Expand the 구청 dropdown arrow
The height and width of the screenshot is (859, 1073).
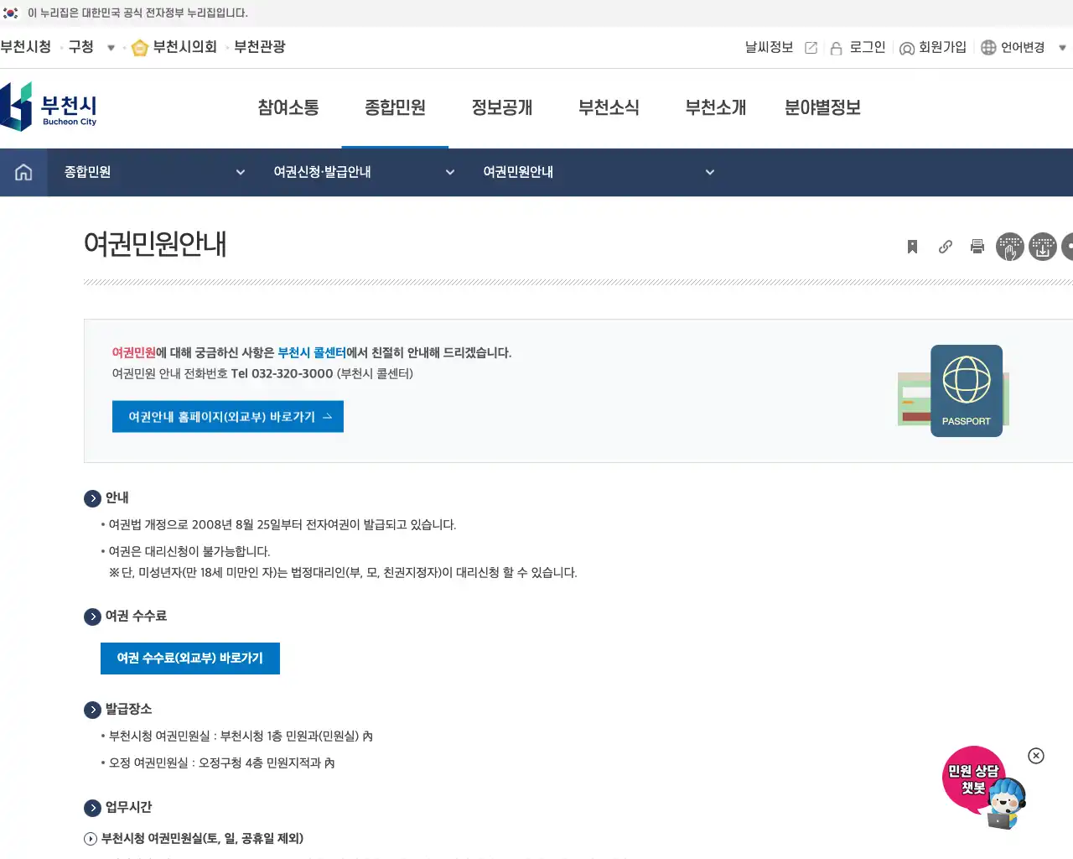click(111, 48)
